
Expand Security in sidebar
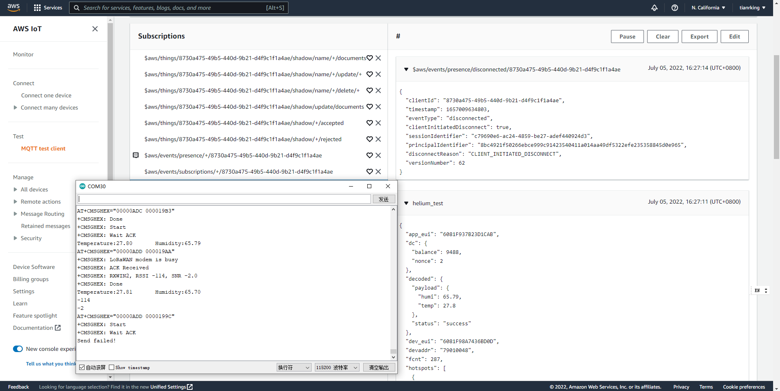15,238
